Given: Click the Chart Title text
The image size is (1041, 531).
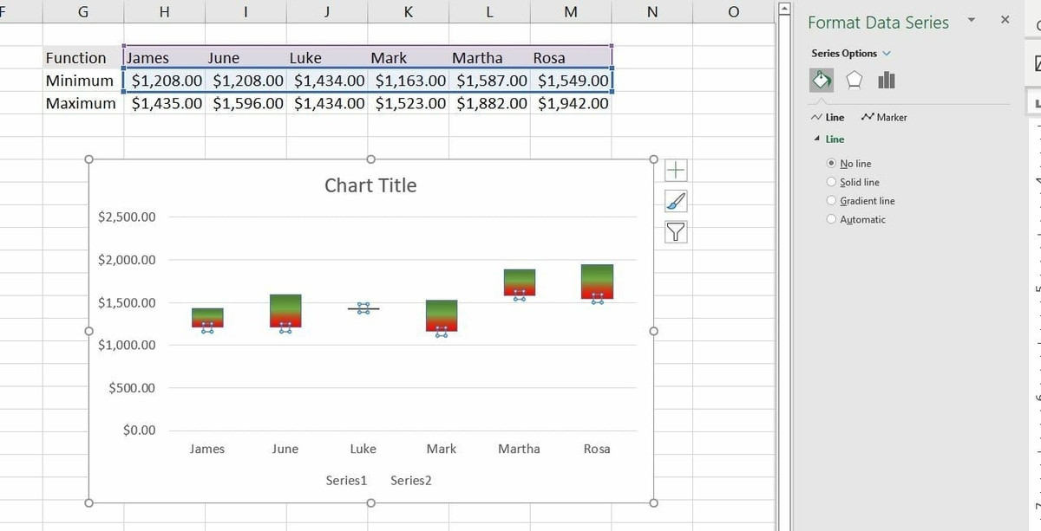Looking at the screenshot, I should pos(370,185).
